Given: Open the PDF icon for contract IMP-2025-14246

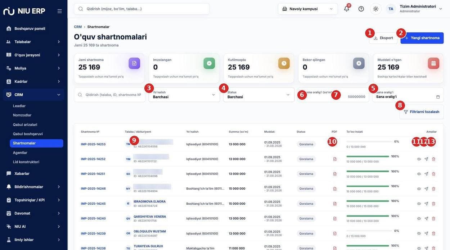Looking at the screenshot, I should coord(335,189).
